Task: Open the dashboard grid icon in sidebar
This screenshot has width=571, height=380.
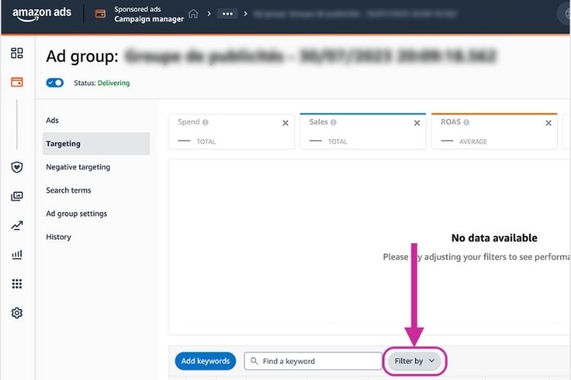Action: tap(17, 53)
